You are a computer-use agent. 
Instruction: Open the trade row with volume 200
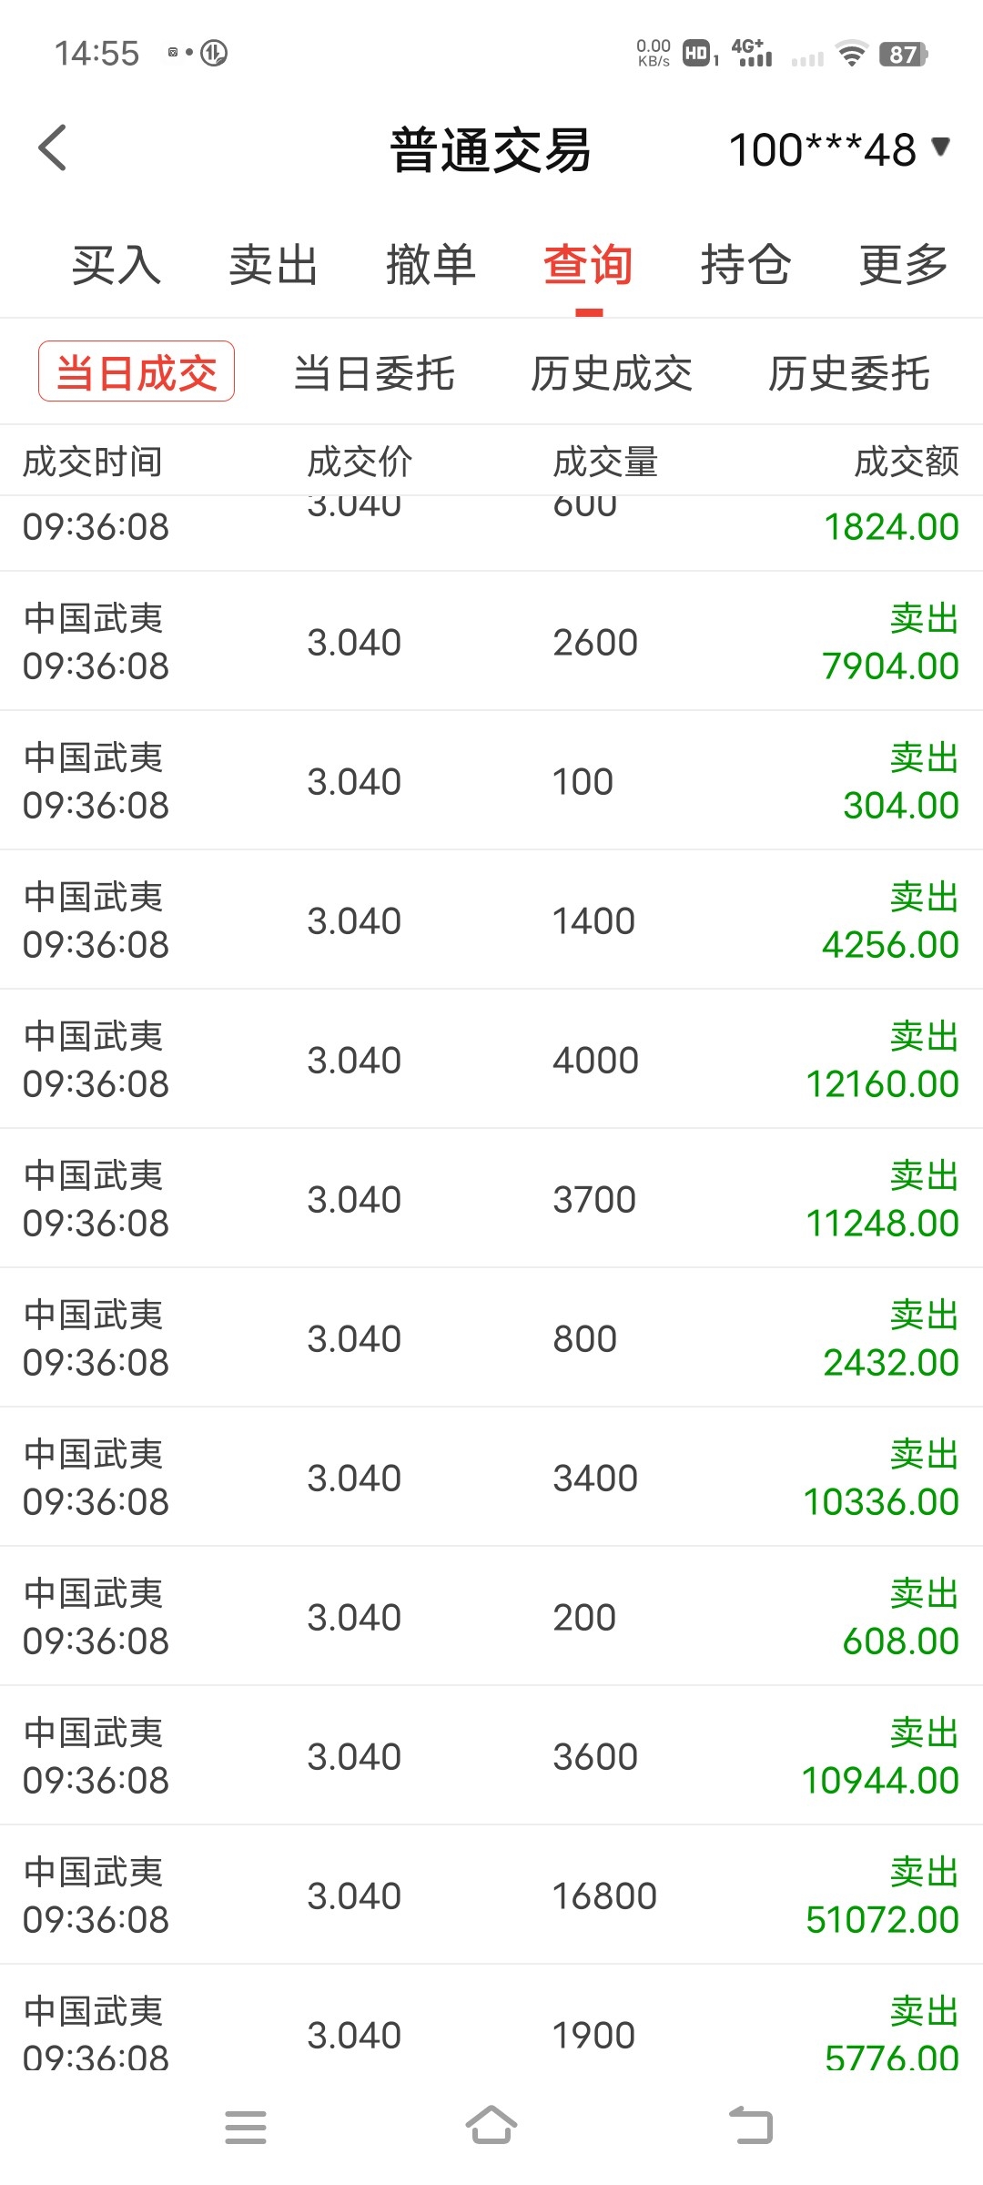point(491,1617)
